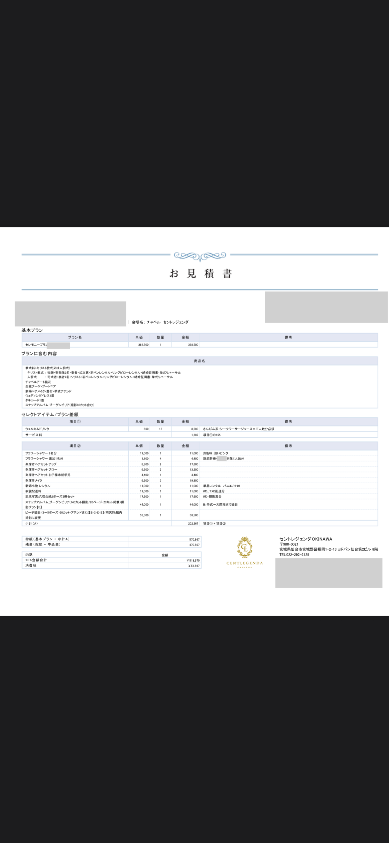The image size is (389, 843).
Task: Tap the 内訳 header cell
Action: pyautogui.click(x=29, y=555)
